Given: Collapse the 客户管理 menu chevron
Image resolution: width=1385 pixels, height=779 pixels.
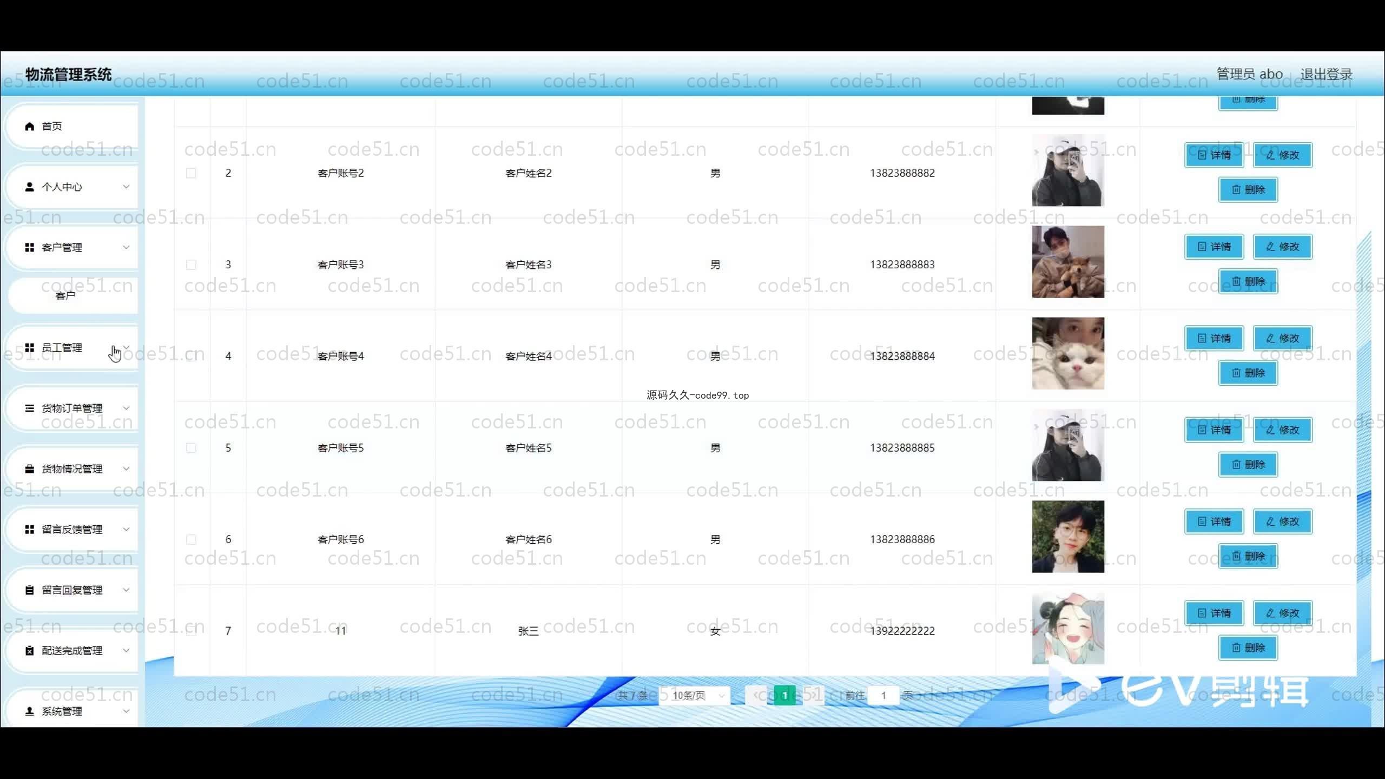Looking at the screenshot, I should (126, 248).
